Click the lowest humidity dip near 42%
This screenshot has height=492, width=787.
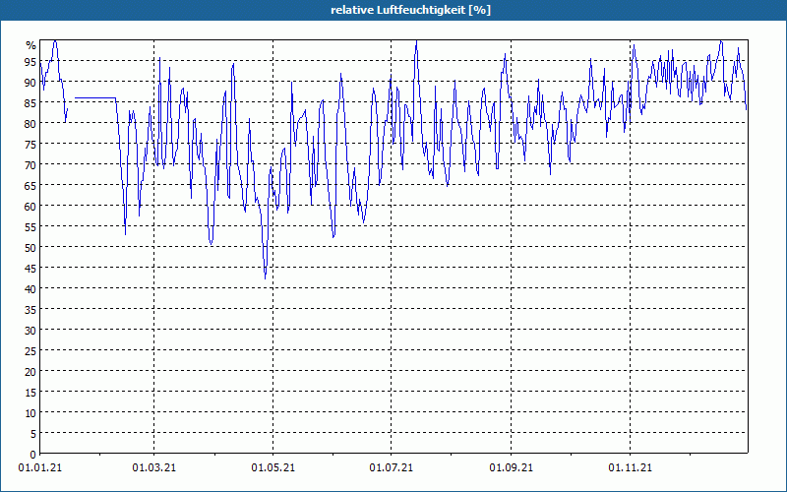point(265,277)
